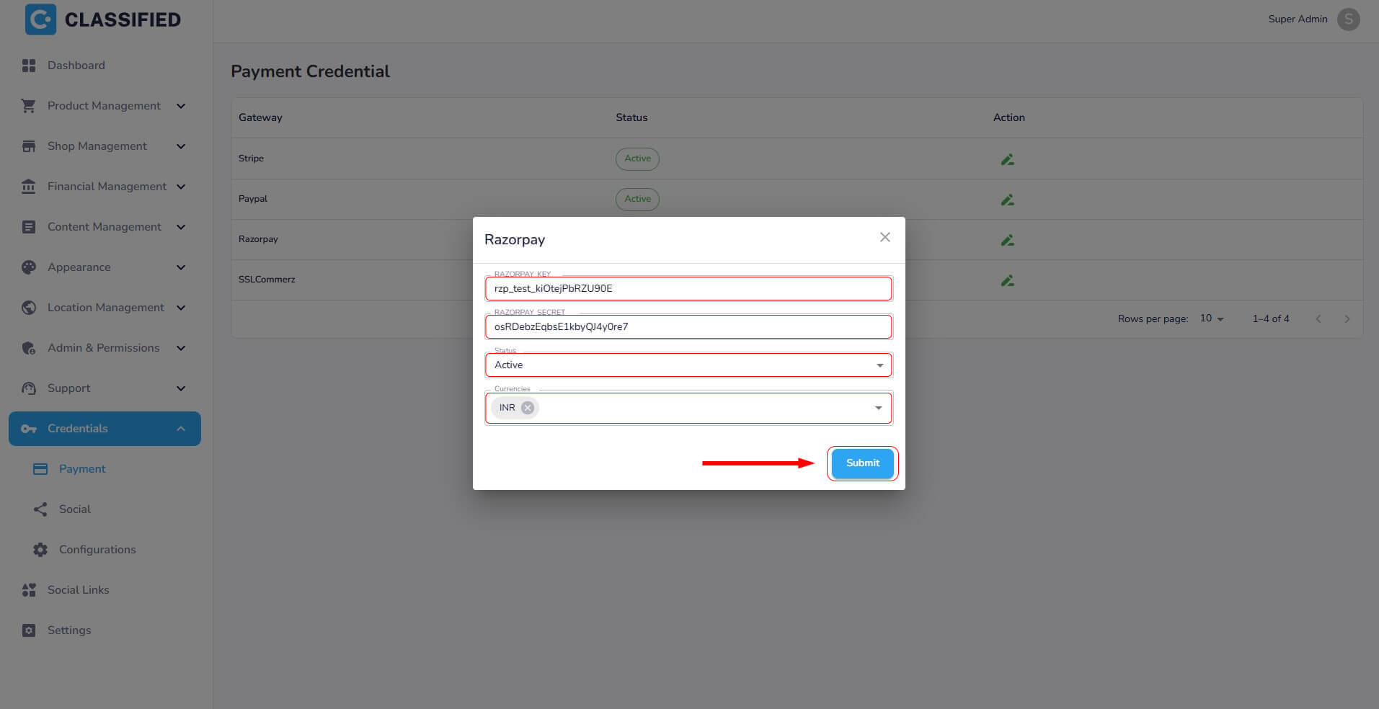
Task: Expand the Financial Management menu
Action: 106,187
